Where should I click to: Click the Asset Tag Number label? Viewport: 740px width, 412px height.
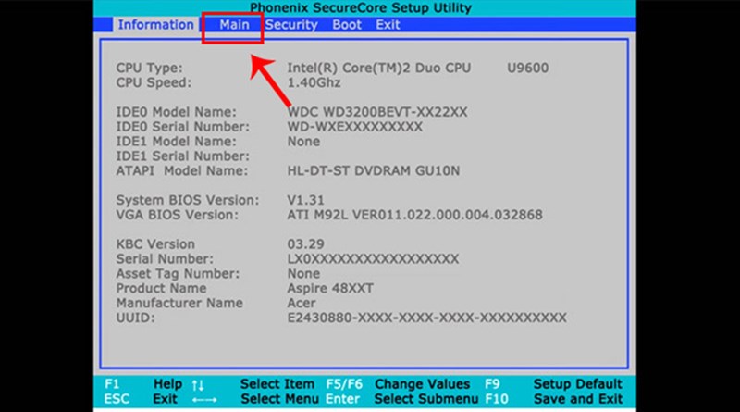click(x=178, y=273)
